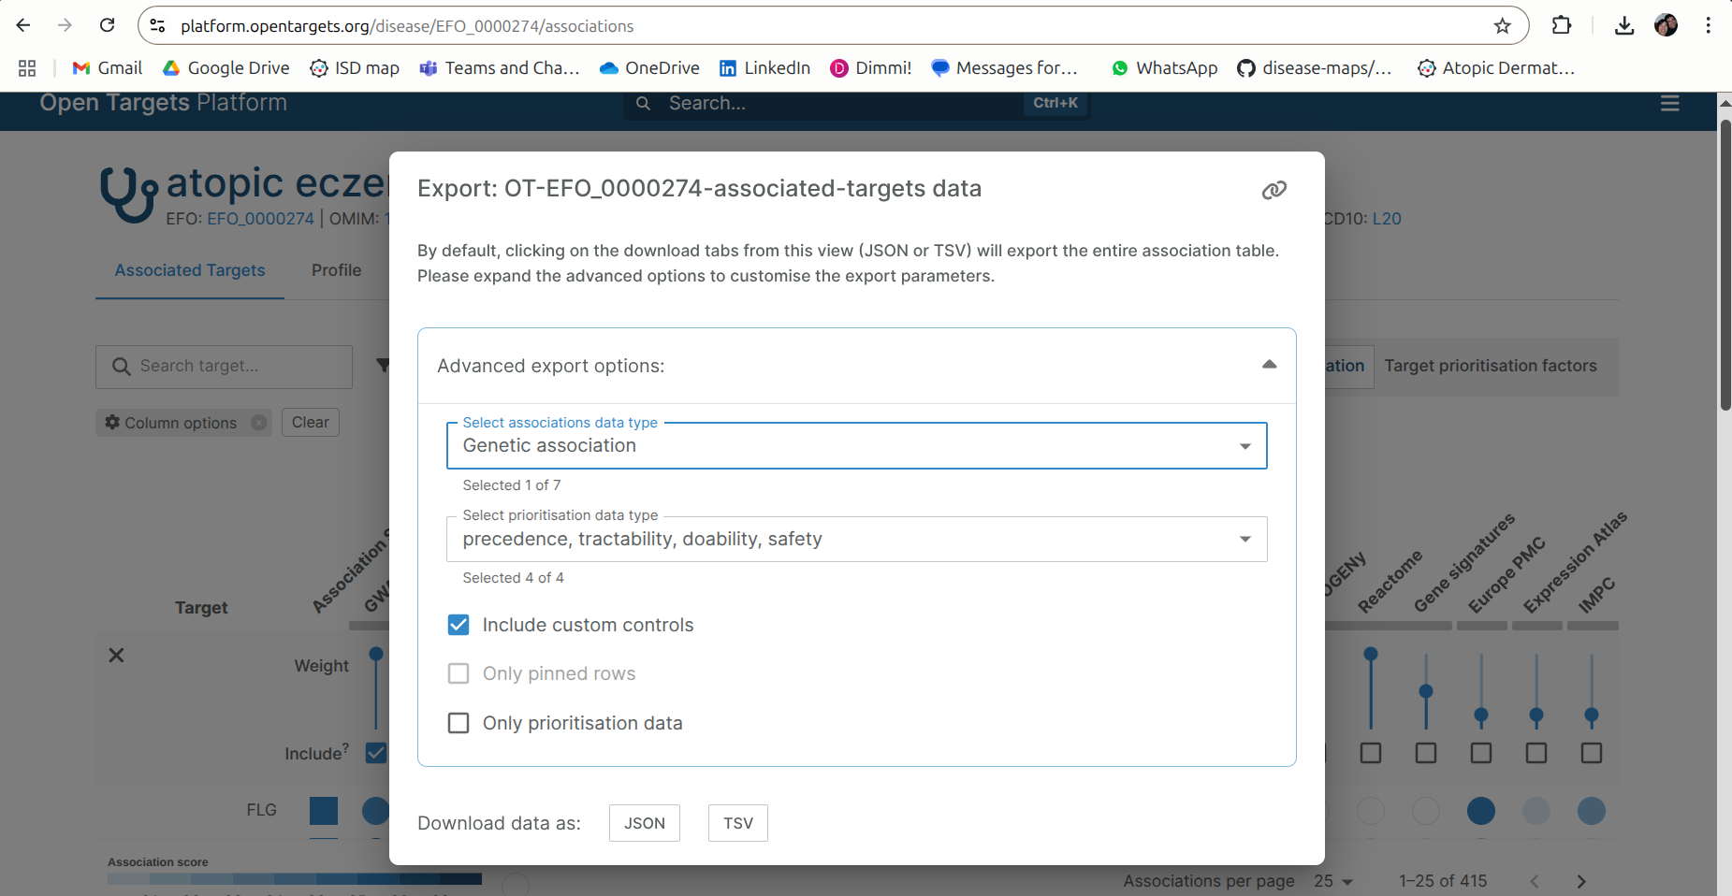Download data as TSV

[737, 823]
